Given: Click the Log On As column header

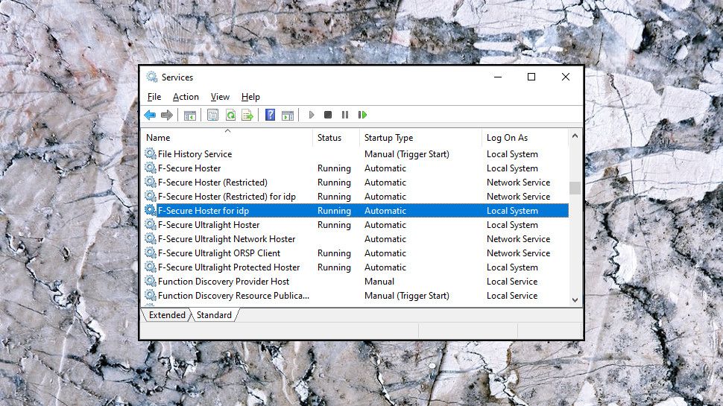Looking at the screenshot, I should pos(507,138).
